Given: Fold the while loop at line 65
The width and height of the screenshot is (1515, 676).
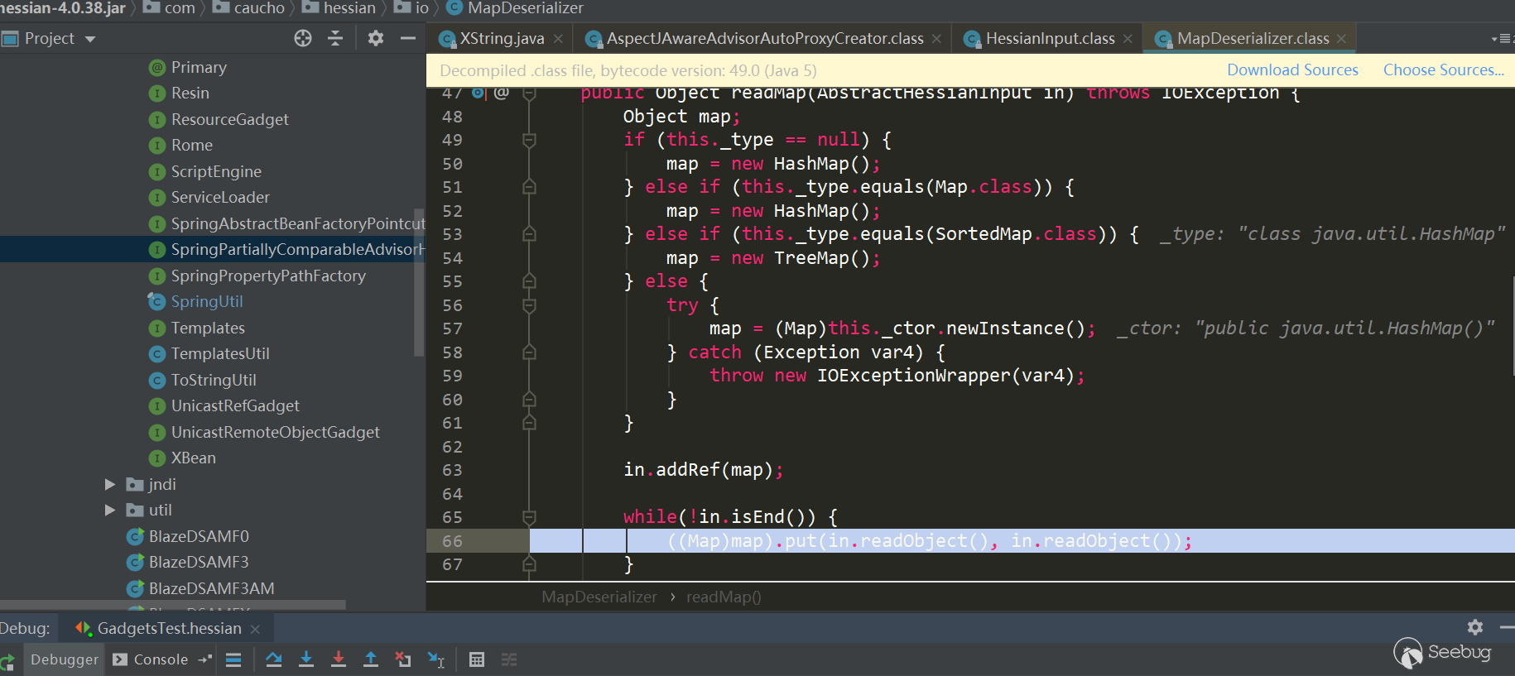Looking at the screenshot, I should coord(529,518).
